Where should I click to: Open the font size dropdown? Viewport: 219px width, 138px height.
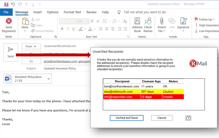[x=88, y=22]
